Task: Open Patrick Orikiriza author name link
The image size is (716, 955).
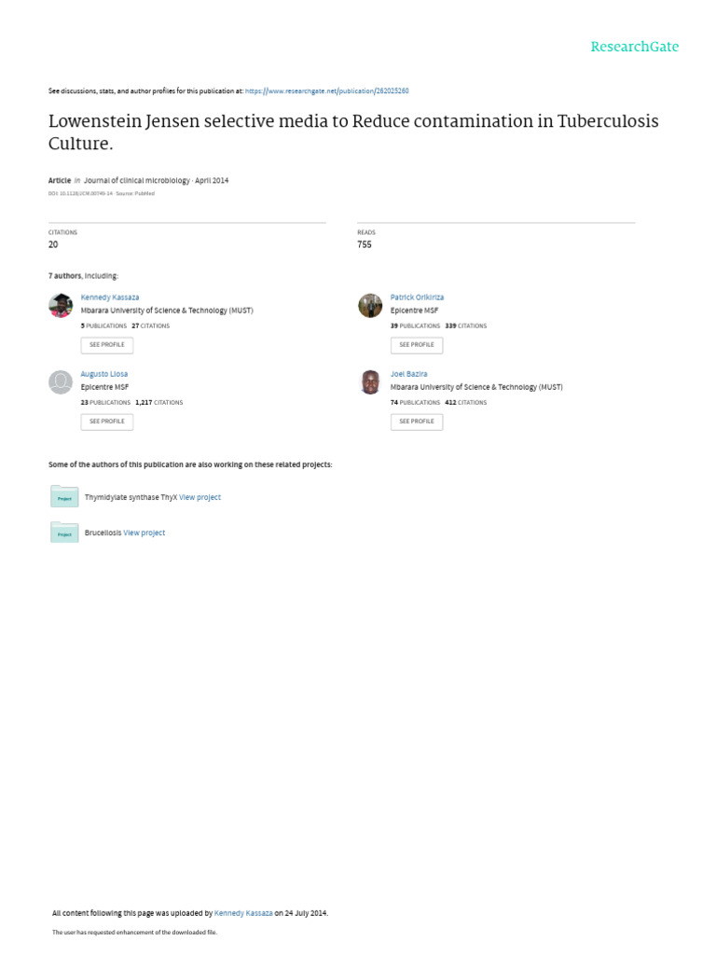Action: point(417,298)
